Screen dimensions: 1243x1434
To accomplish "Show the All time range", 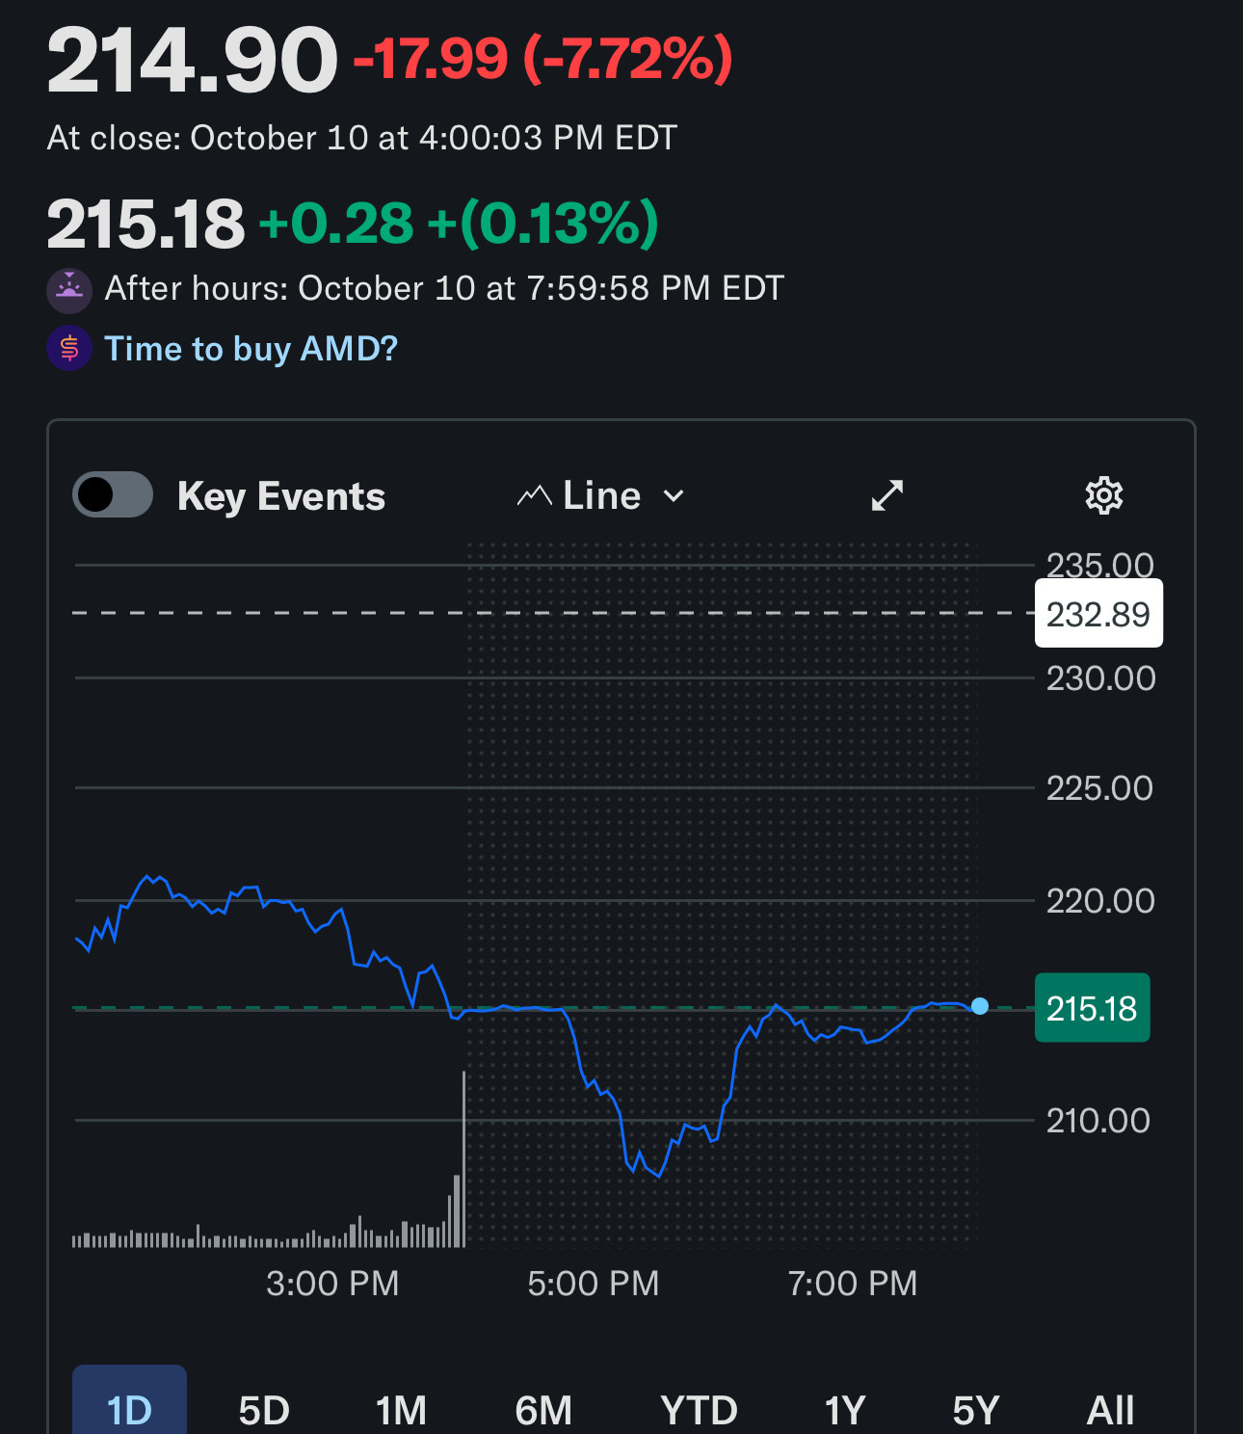I will click(1110, 1409).
